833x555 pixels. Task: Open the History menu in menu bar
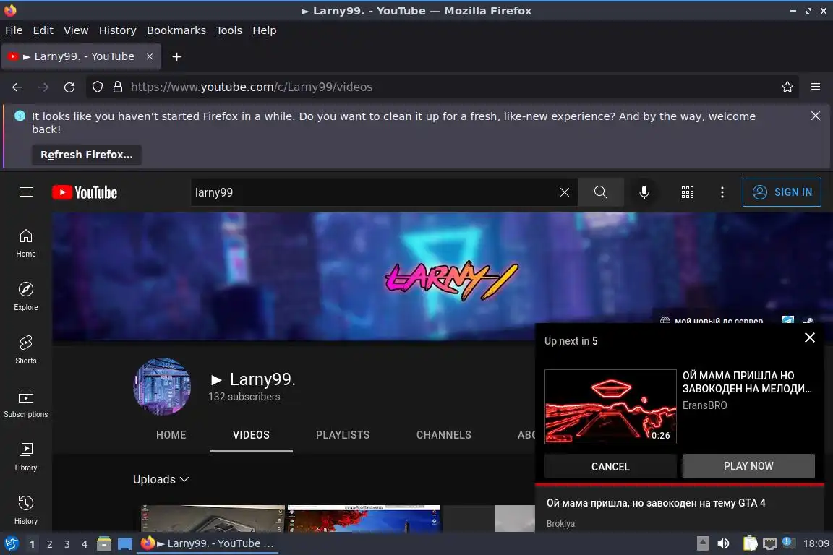point(117,30)
